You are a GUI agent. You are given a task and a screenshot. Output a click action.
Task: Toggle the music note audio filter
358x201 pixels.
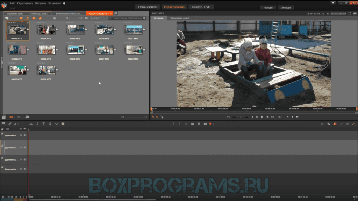27,18
